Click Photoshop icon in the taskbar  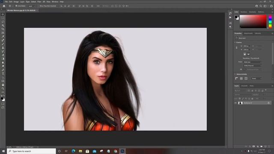click(x=122, y=151)
